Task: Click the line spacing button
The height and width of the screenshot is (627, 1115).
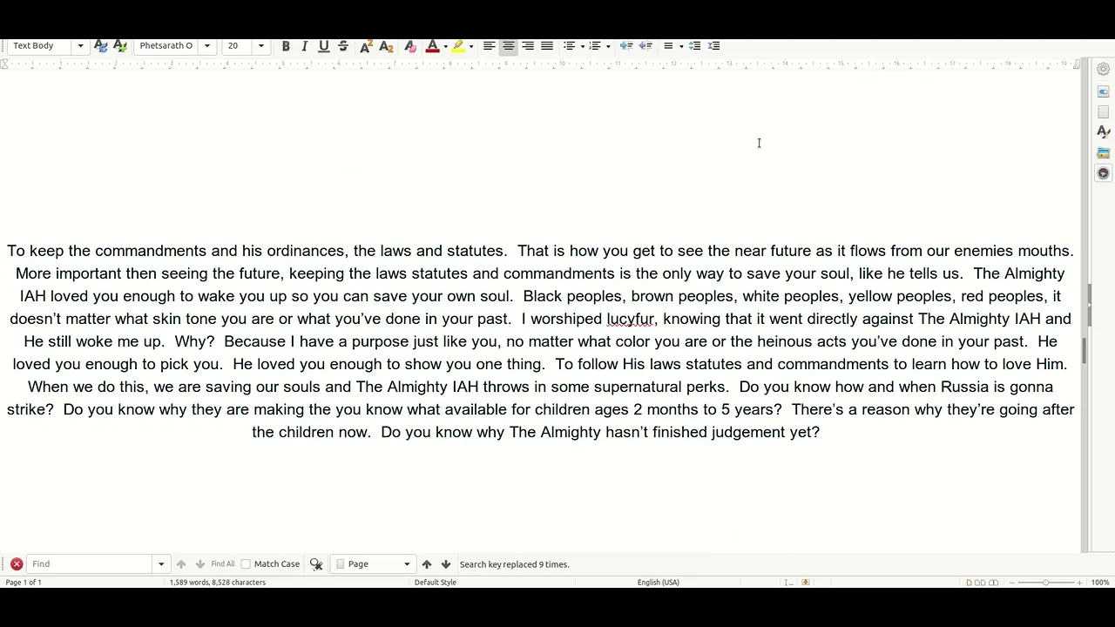Action: [x=668, y=46]
